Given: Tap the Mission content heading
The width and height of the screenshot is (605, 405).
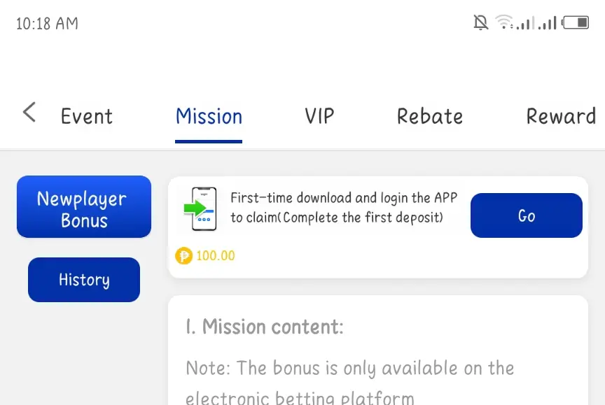Looking at the screenshot, I should pyautogui.click(x=264, y=327).
